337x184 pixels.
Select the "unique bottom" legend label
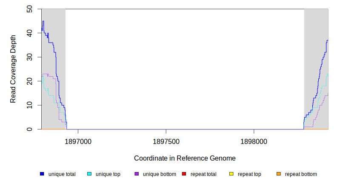160,174
